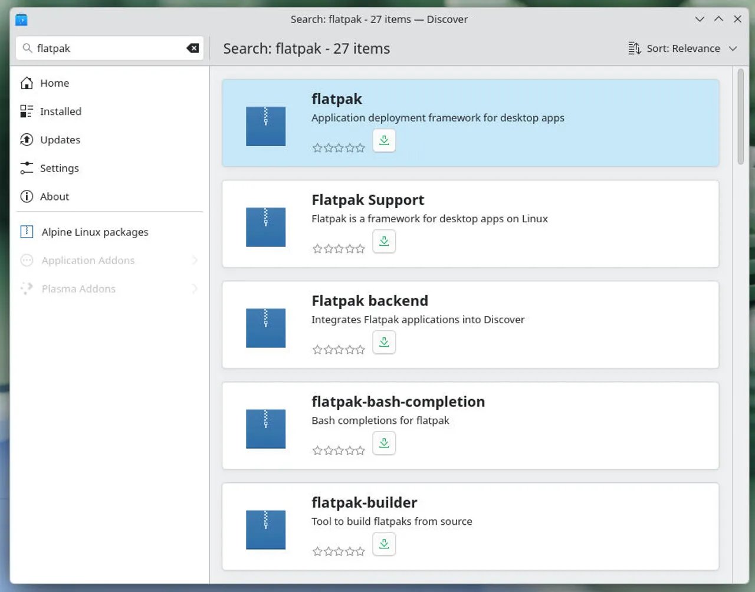Install Flatpak backend using download icon
The image size is (755, 592).
384,342
